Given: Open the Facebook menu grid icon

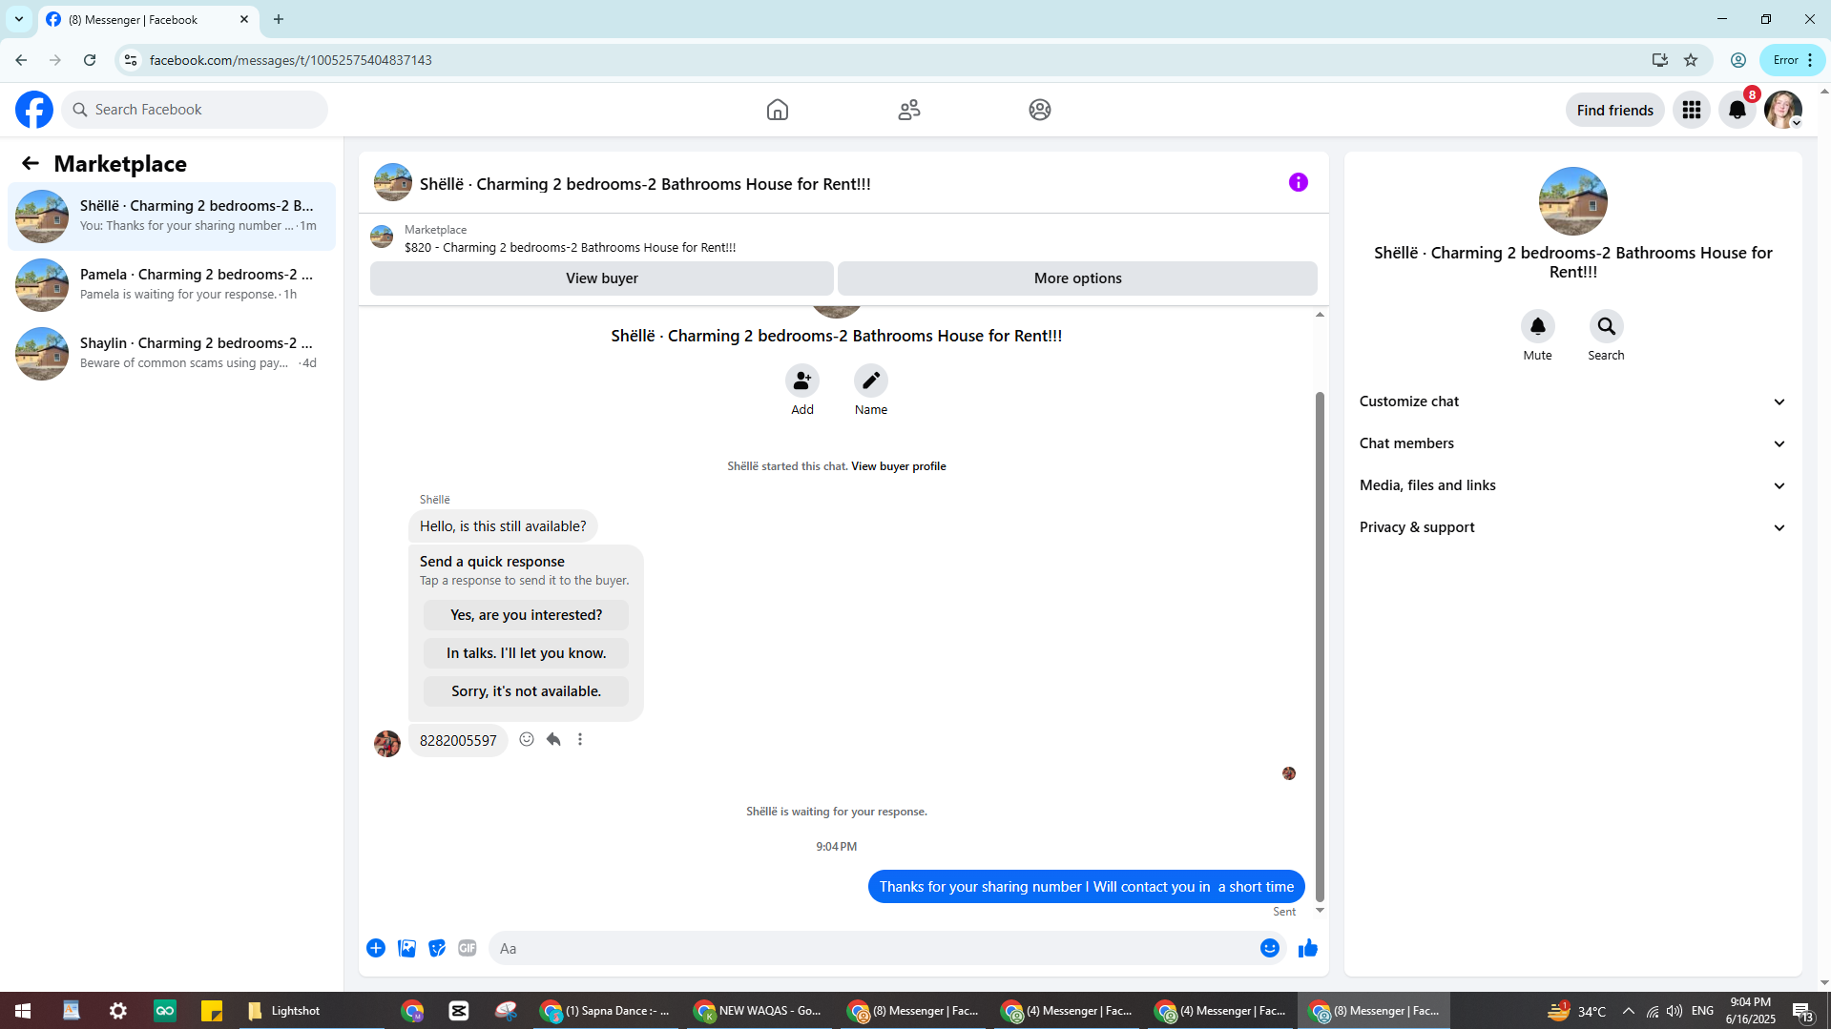Looking at the screenshot, I should click(x=1692, y=110).
